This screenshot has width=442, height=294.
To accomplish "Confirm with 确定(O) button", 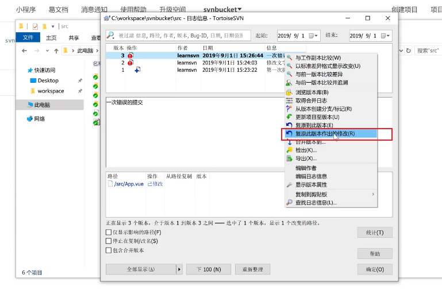I will tap(375, 269).
